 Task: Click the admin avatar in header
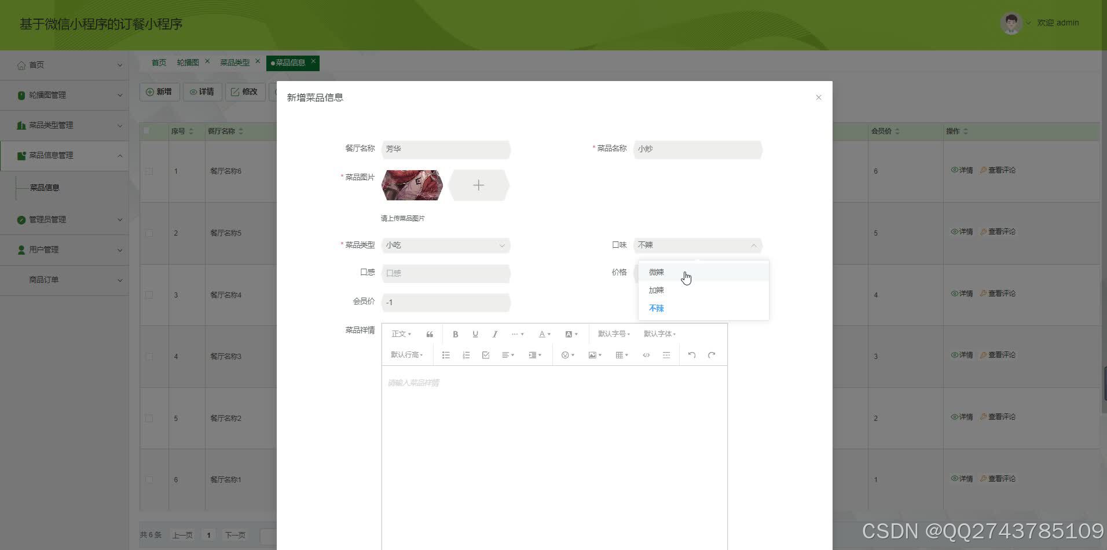[x=1011, y=23]
